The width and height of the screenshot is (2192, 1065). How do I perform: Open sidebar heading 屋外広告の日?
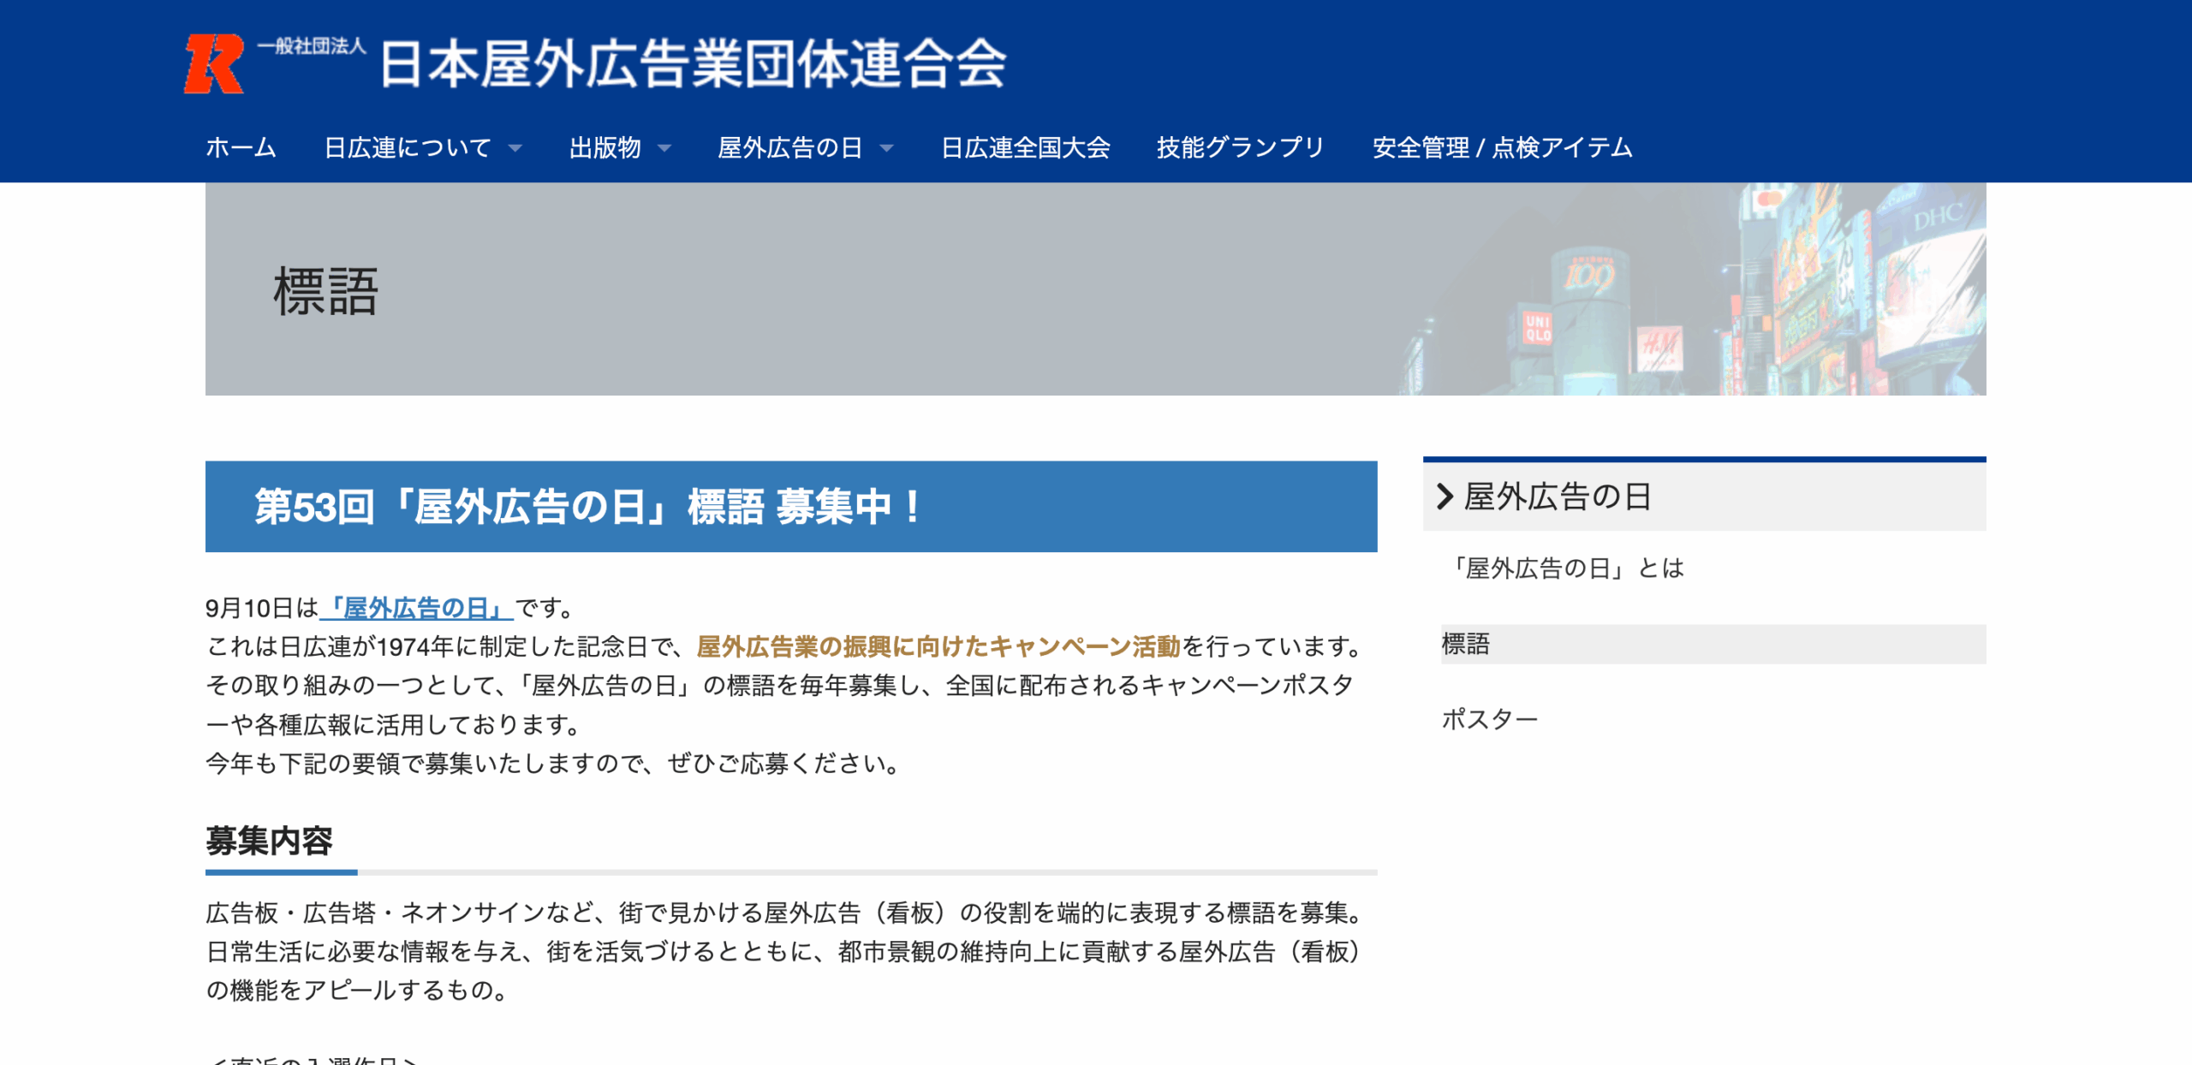(x=1558, y=497)
